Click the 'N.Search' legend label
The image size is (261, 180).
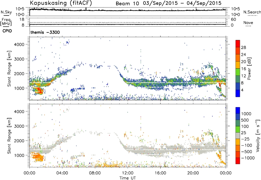(252, 12)
